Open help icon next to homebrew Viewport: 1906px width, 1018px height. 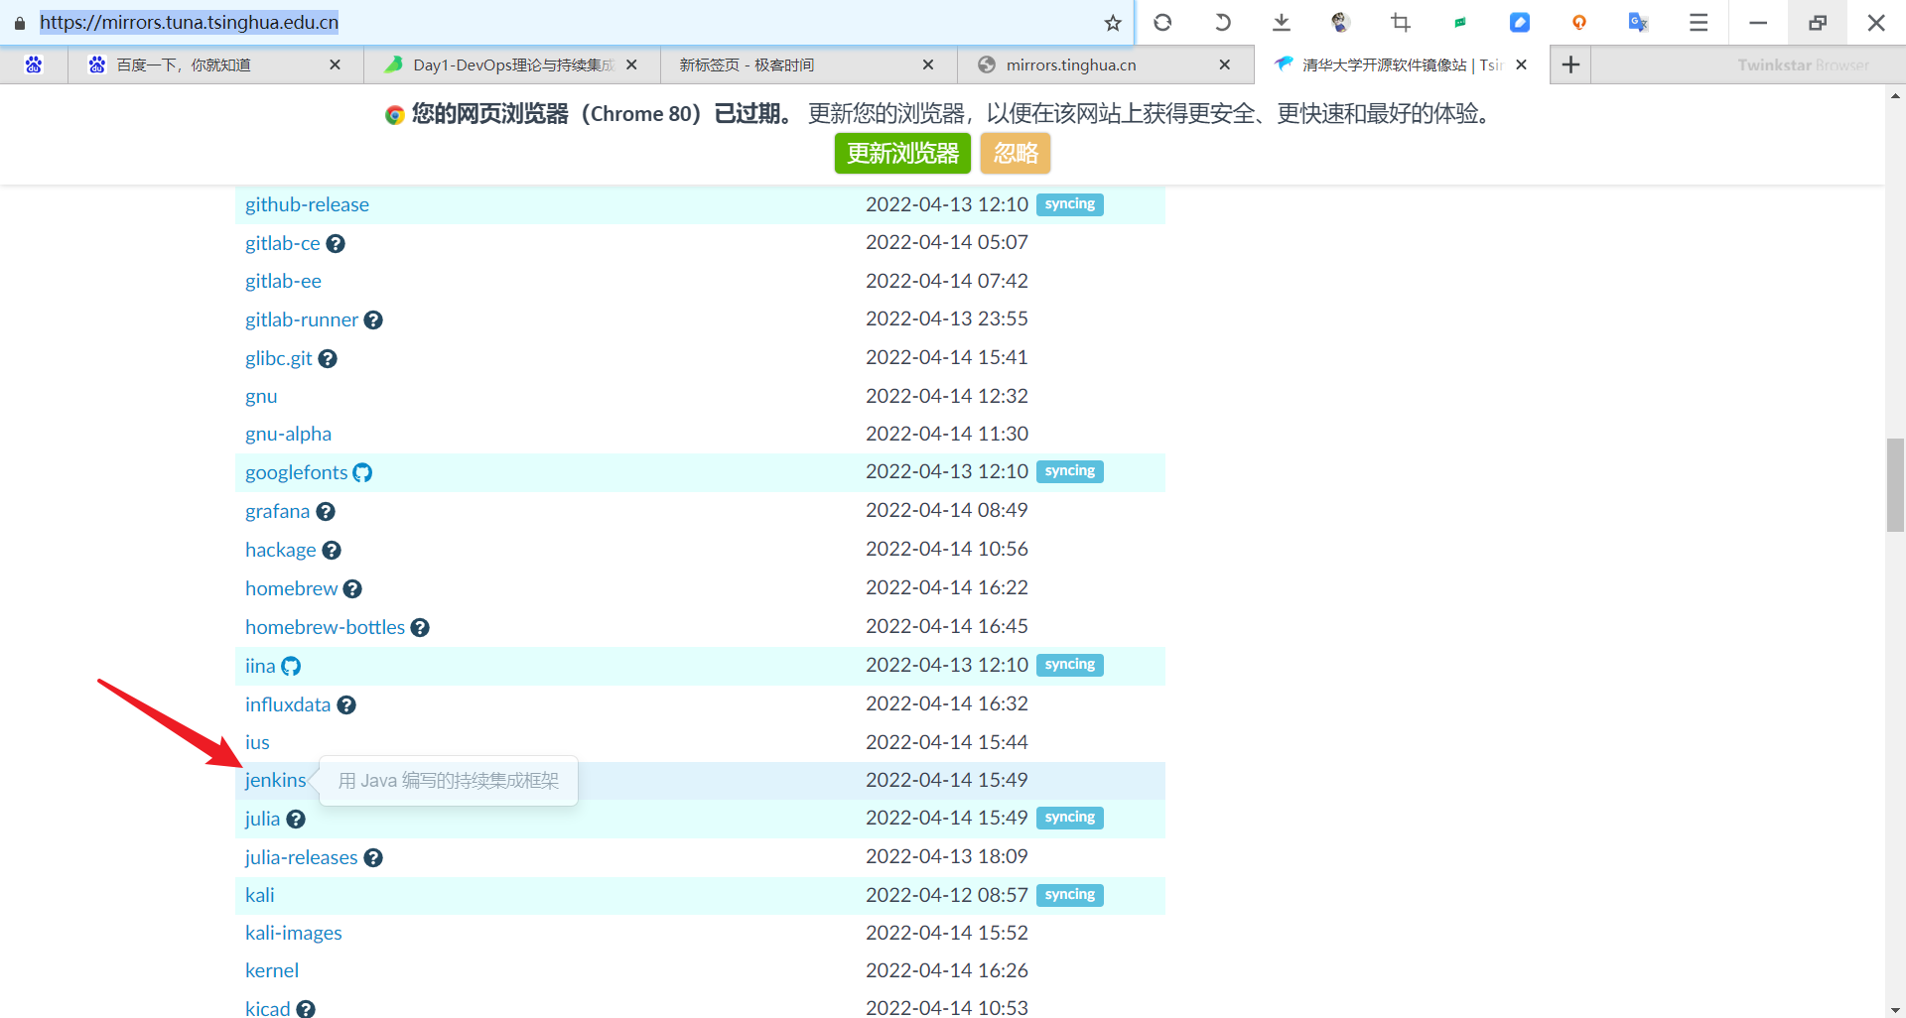point(352,588)
